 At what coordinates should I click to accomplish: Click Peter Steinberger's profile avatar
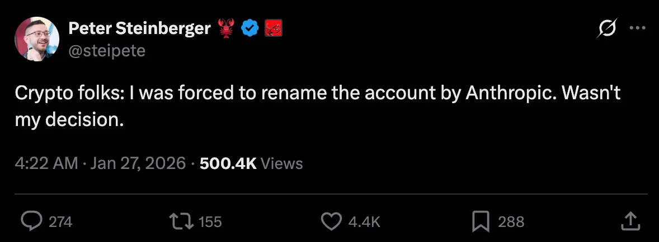coord(37,38)
